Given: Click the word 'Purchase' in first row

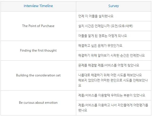Looking at the screenshot, I should click(48, 26).
